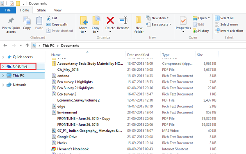Open the New item dropdown
Image resolution: width=246 pixels, height=154 pixels.
[x=157, y=18]
